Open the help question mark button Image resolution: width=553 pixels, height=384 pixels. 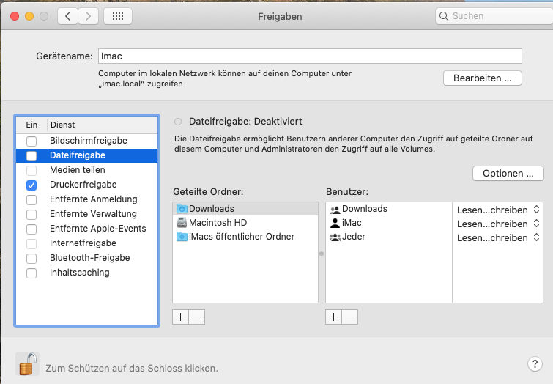point(534,364)
